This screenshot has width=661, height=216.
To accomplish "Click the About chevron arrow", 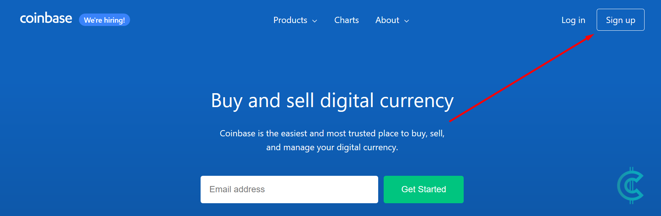I will pyautogui.click(x=406, y=21).
